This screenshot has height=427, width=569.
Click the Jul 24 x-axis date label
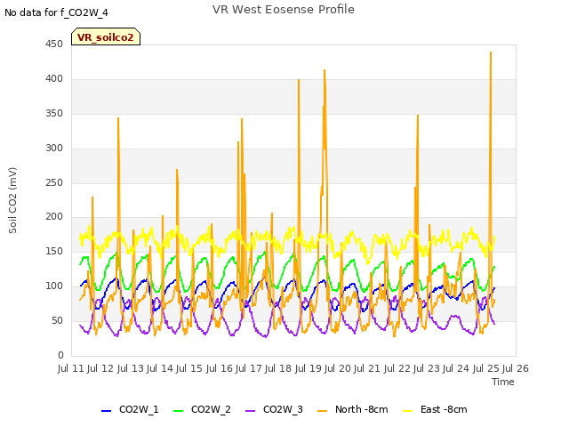coord(456,368)
